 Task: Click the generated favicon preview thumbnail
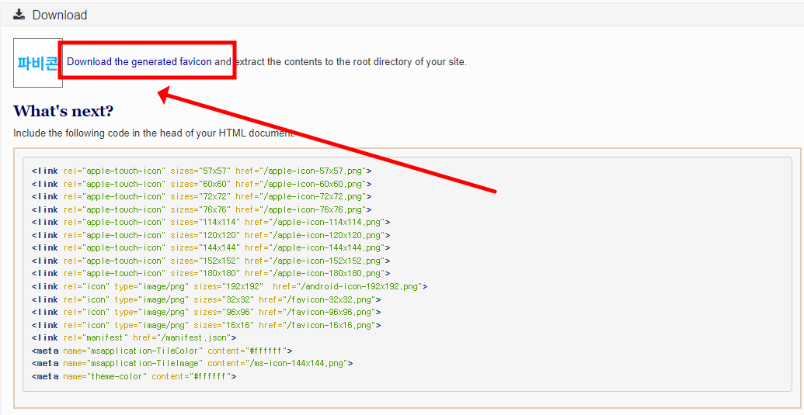click(37, 63)
